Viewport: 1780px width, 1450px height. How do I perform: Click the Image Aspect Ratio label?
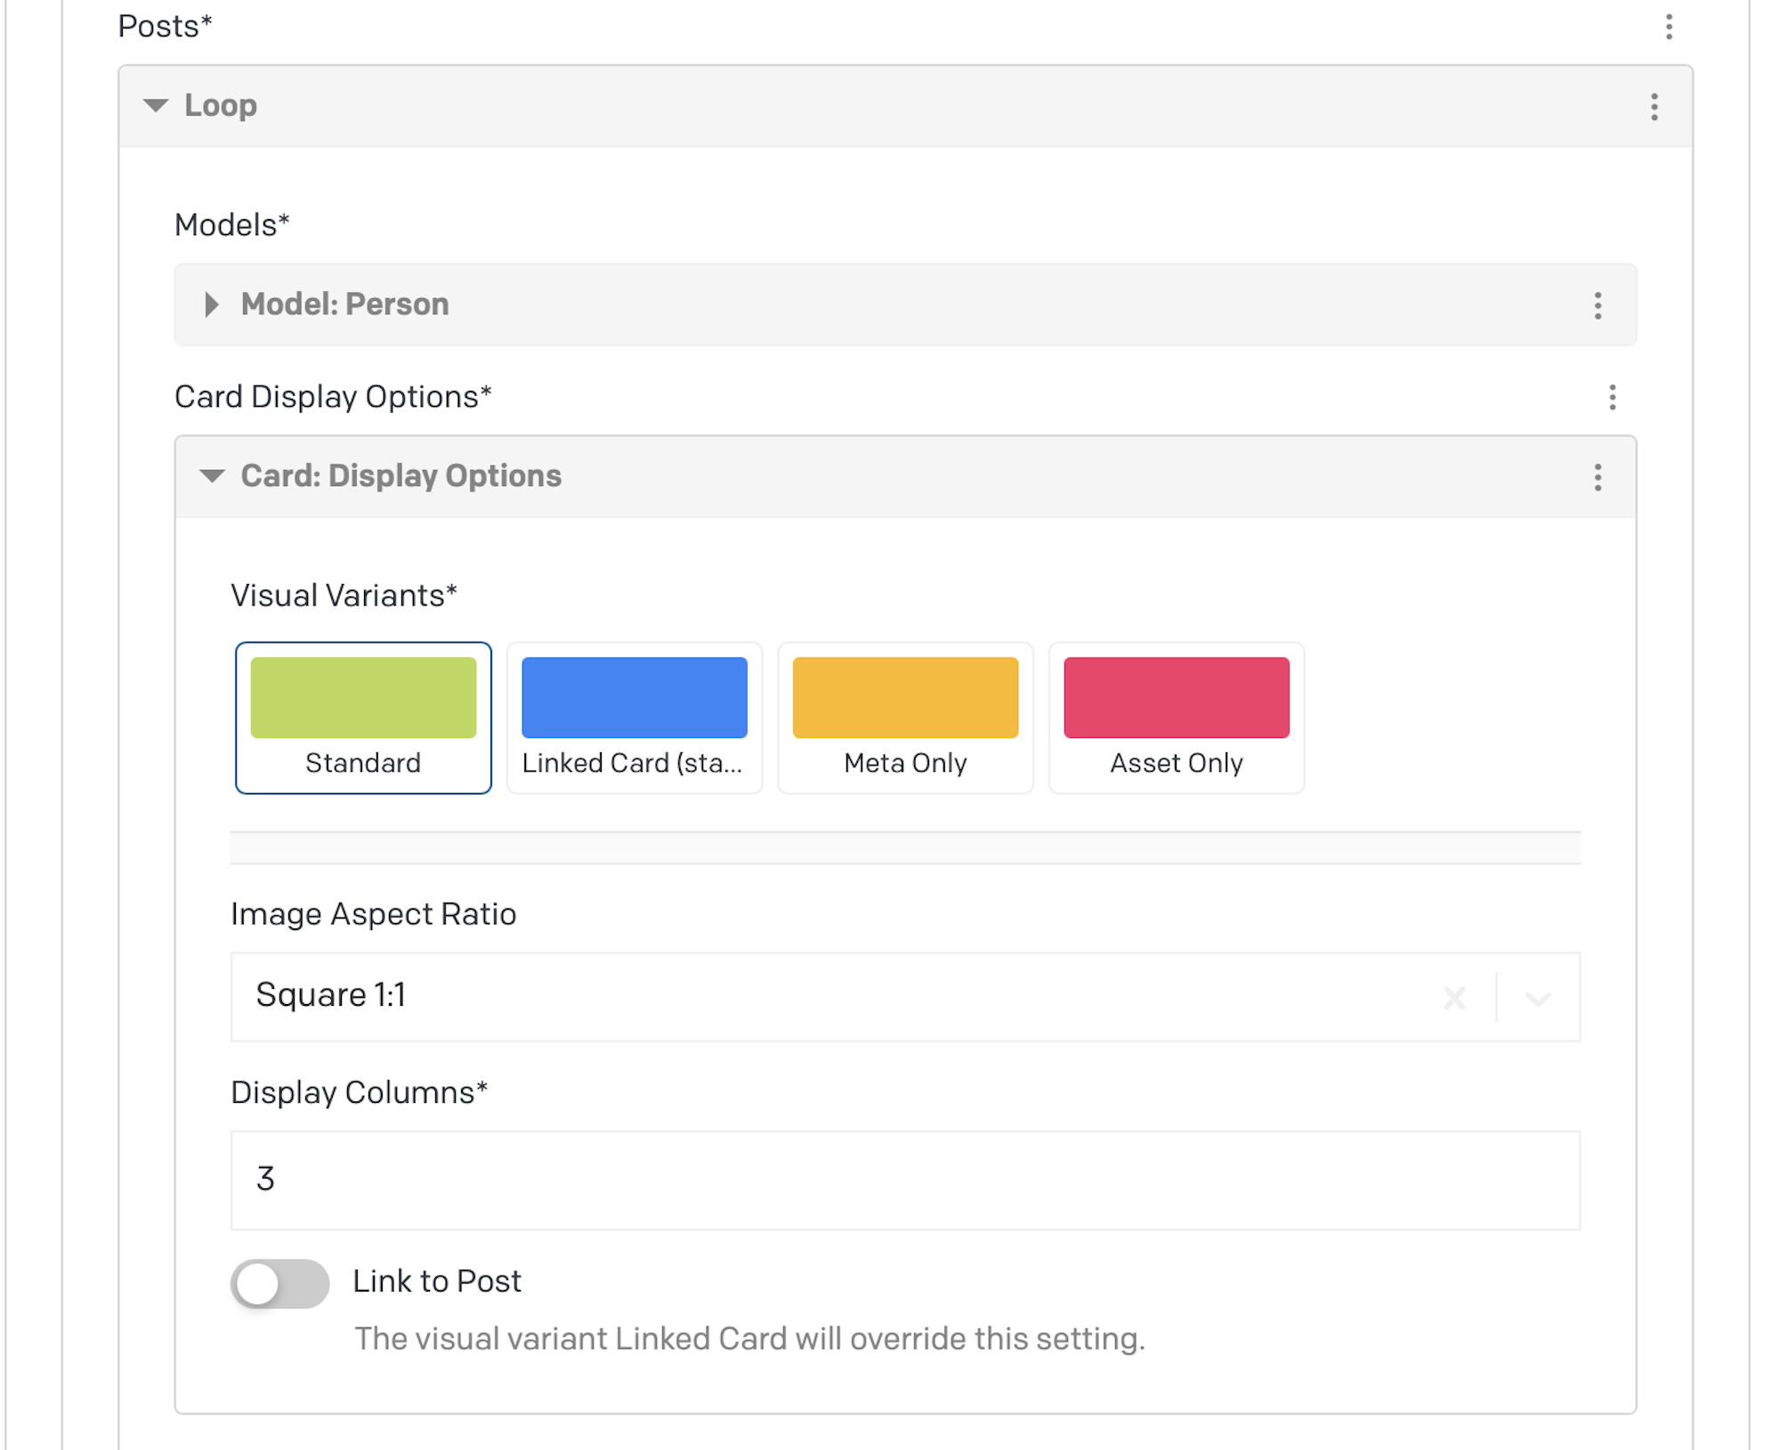(x=373, y=914)
